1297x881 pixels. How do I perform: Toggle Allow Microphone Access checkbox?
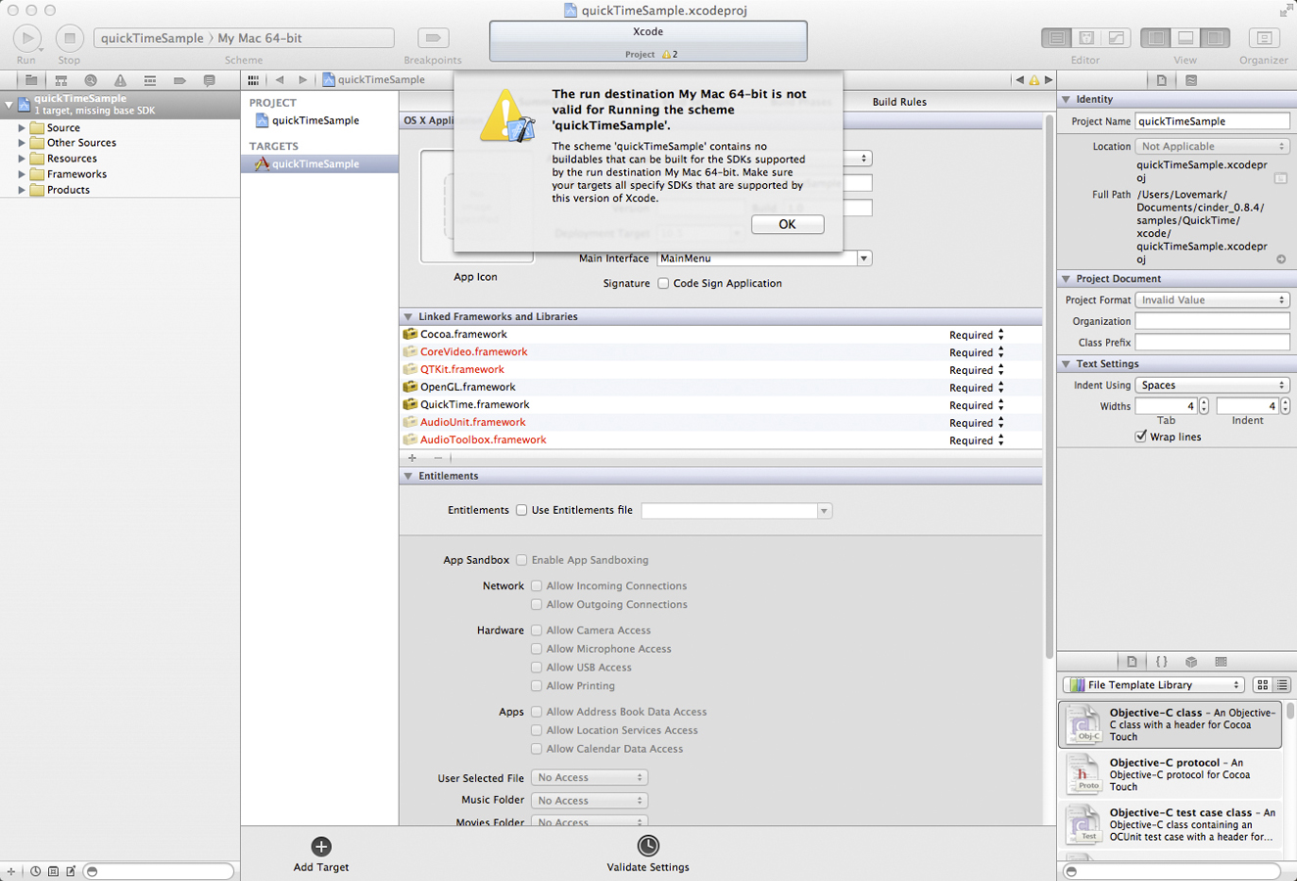536,649
